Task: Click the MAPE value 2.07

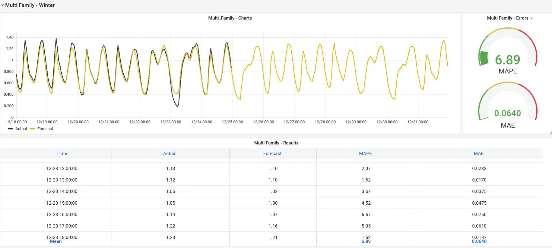Action: tap(366, 169)
